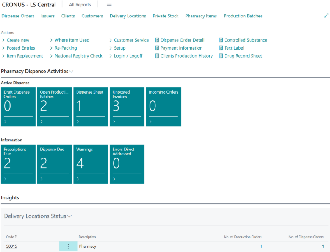The image size is (330, 252).
Task: Expand the Create new action group
Action: [x=18, y=40]
